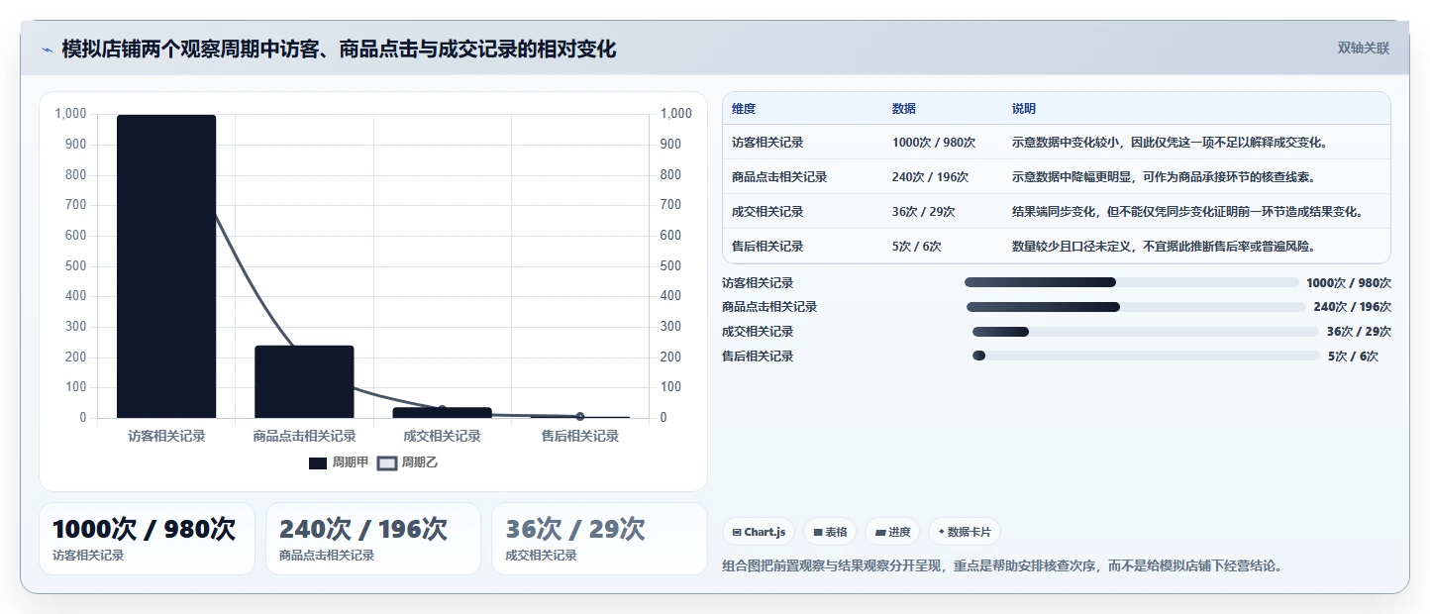The width and height of the screenshot is (1430, 614).
Task: Toggle 周期甲 legend swatch in chart
Action: click(318, 462)
